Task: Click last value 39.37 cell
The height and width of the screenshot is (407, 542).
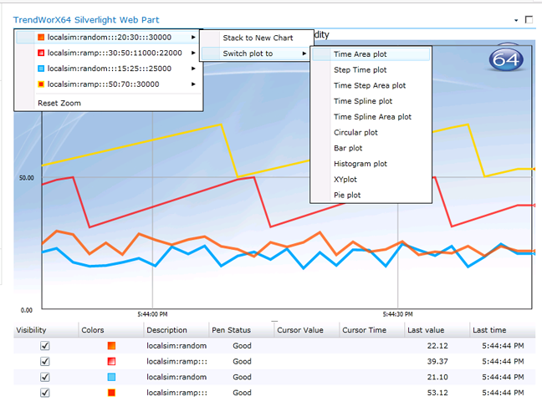Action: coord(437,361)
